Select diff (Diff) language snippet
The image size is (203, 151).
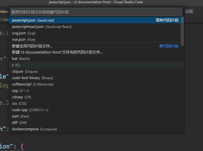(96, 122)
